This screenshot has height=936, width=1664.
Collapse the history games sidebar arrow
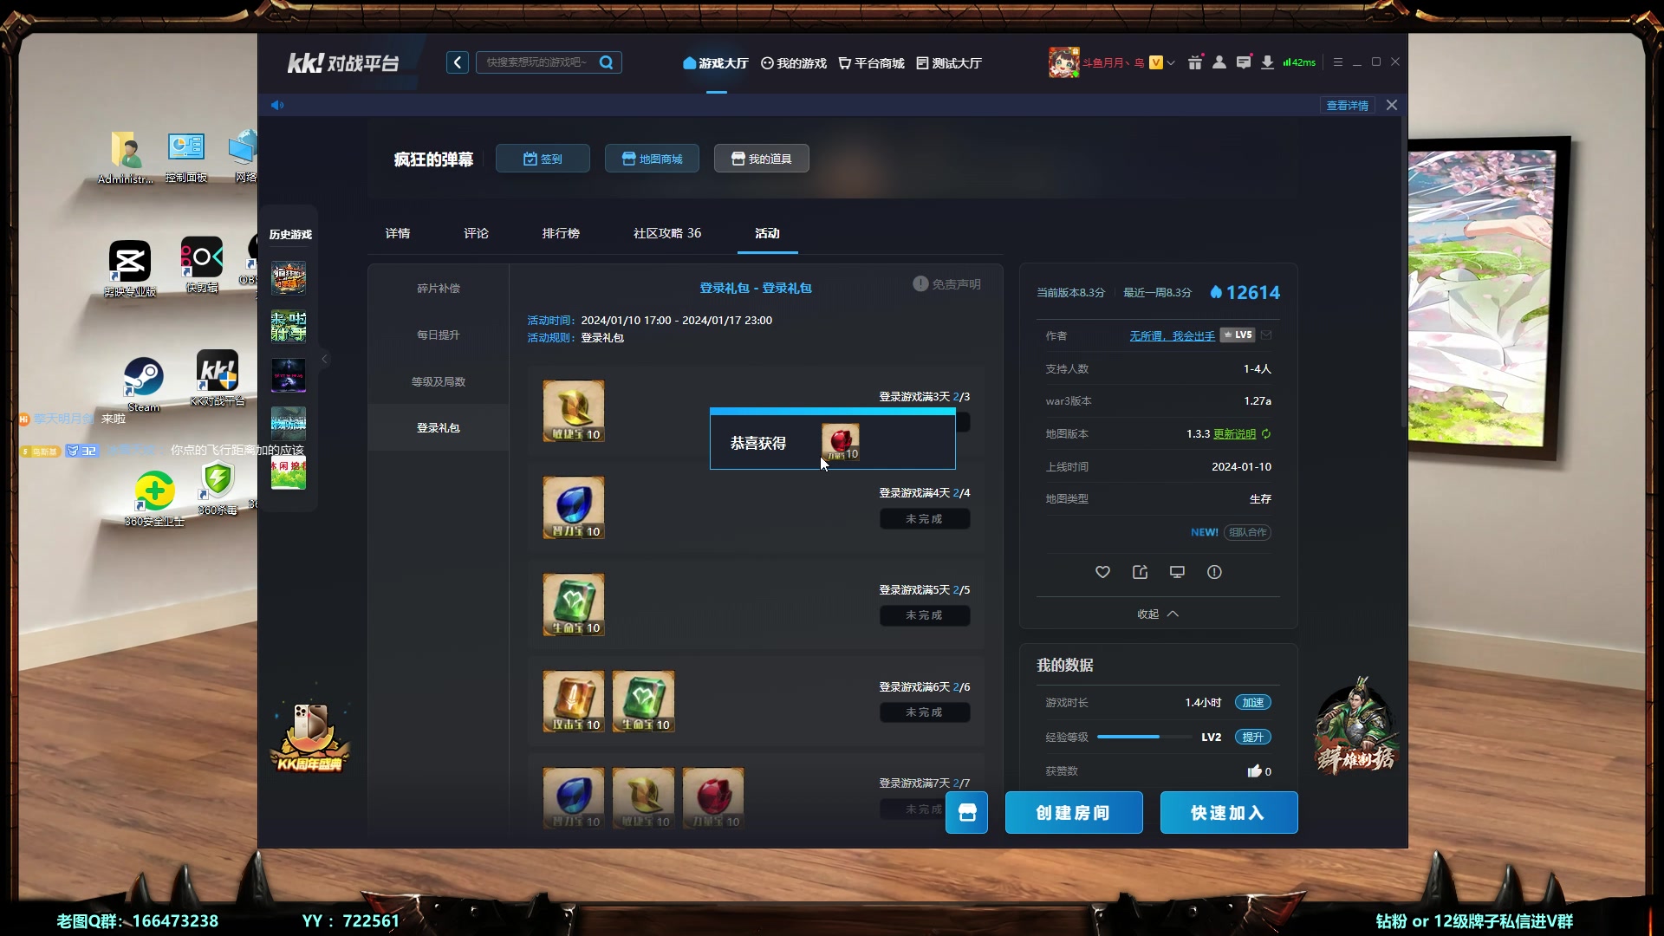click(x=325, y=359)
